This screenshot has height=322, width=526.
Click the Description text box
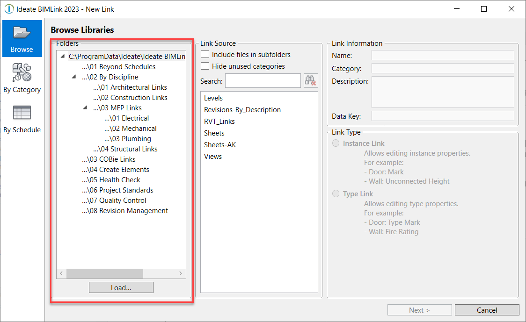pos(443,92)
